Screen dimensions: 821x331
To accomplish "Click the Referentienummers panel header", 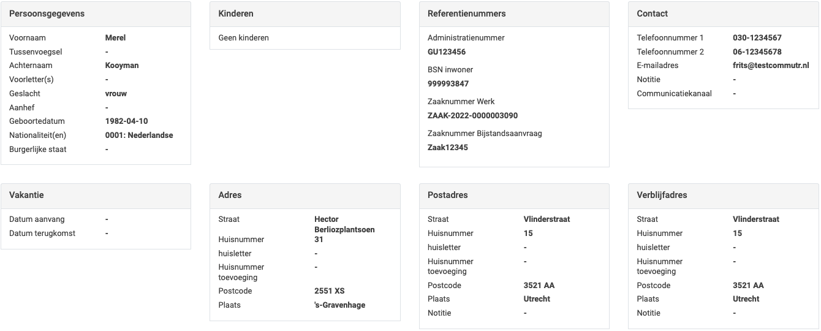I will click(466, 13).
